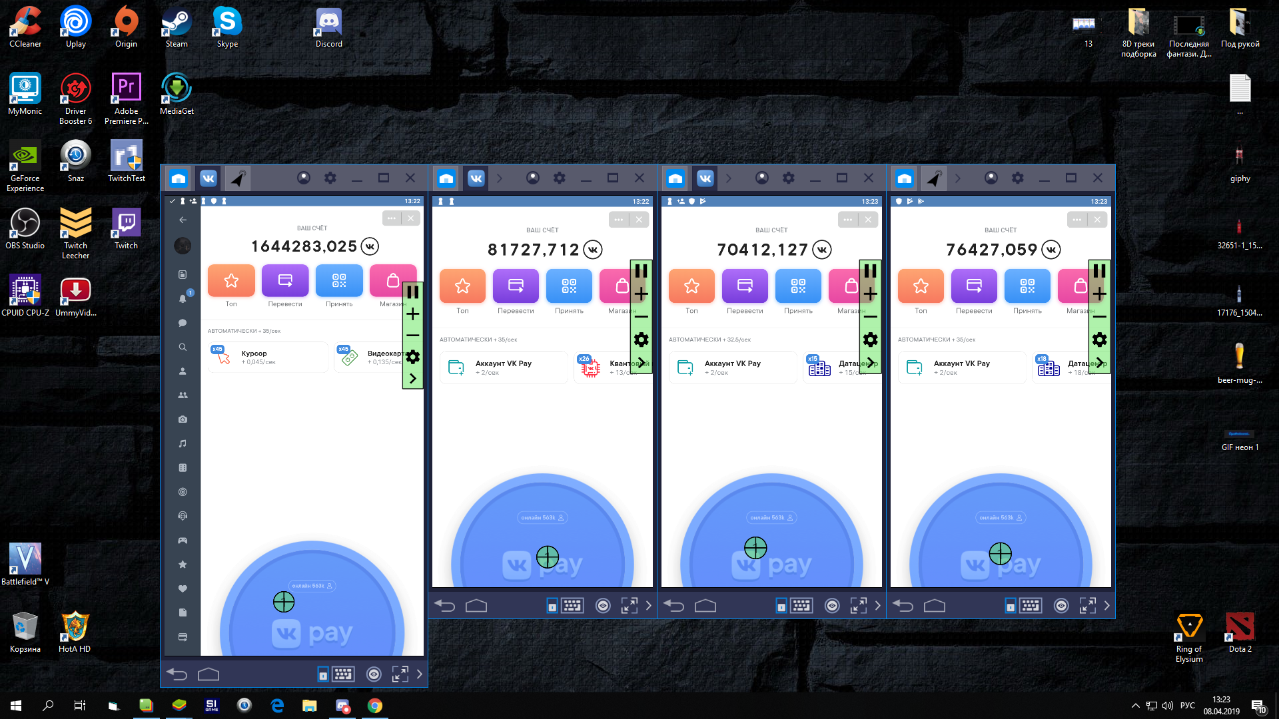Image resolution: width=1279 pixels, height=719 pixels.
Task: Add a click point in the 1644283,025 window's clicker panel
Action: tap(413, 314)
